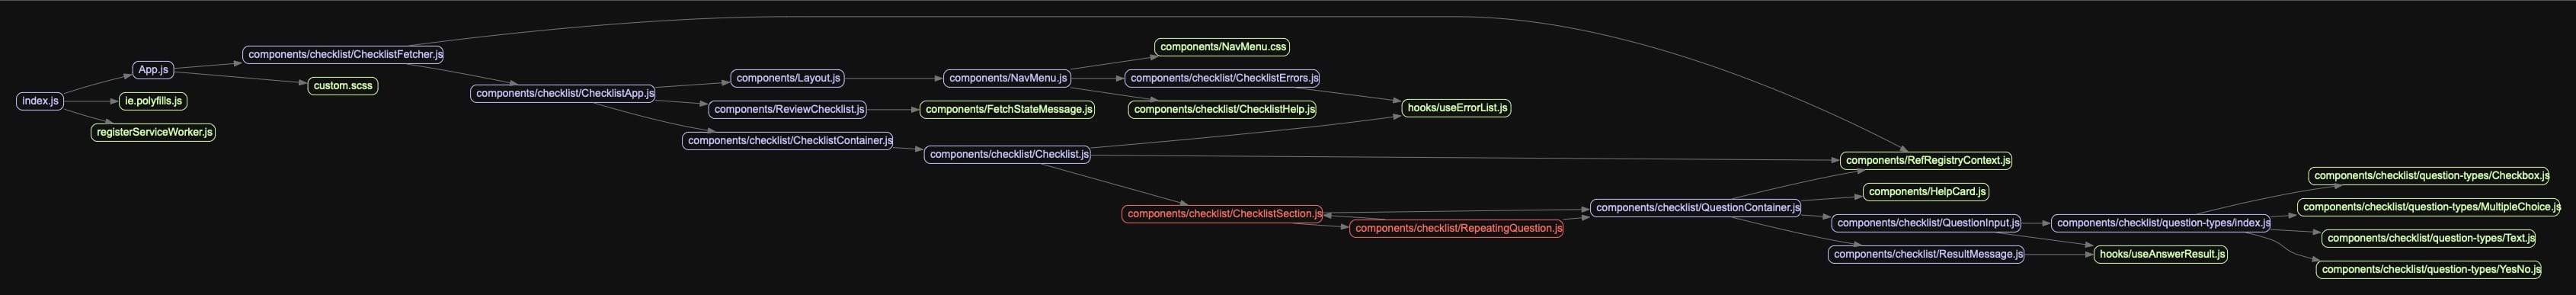Select the ChecklistFetcher.js node

[x=344, y=55]
